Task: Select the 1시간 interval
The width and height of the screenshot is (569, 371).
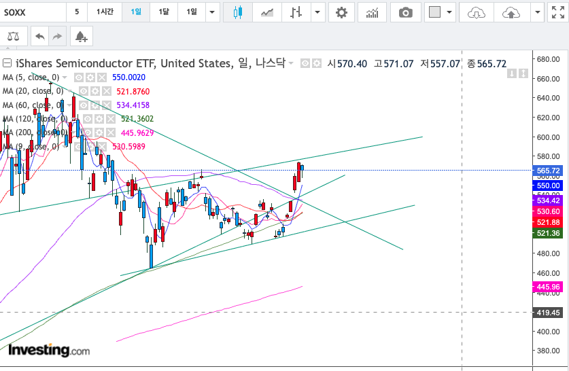Action: coord(105,12)
